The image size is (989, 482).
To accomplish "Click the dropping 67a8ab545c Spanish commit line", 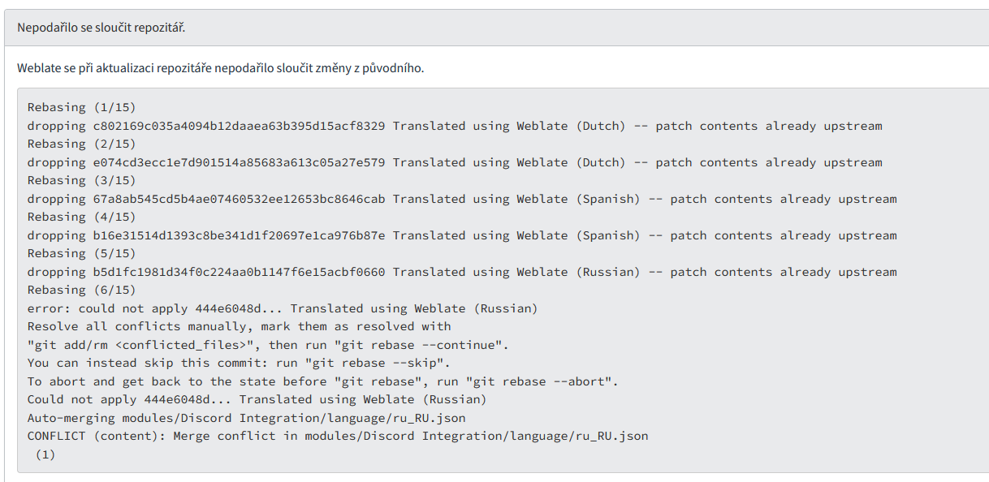I will pos(462,199).
